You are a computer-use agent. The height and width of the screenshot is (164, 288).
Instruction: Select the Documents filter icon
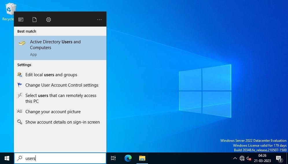pyautogui.click(x=34, y=20)
